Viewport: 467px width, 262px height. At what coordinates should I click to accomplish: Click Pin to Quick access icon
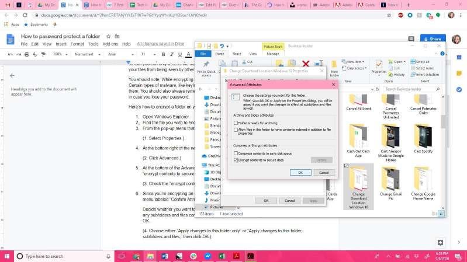tap(206, 64)
